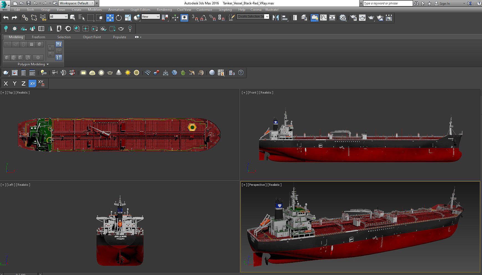
Task: Toggle the Window/Crossing selection mode
Action: [x=100, y=18]
